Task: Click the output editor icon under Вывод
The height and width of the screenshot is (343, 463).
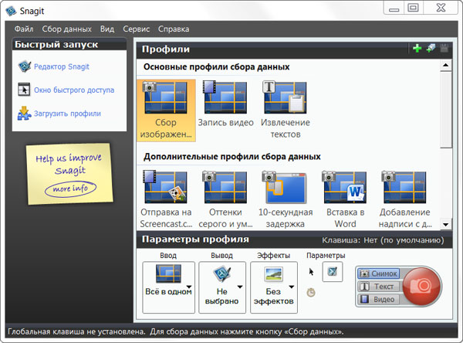Action: [221, 273]
